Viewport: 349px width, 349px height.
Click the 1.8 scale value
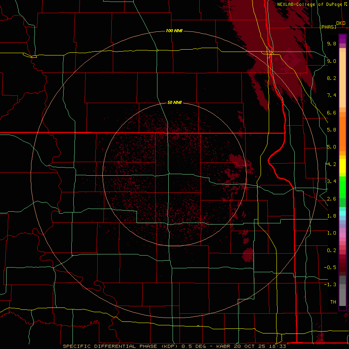(x=332, y=216)
